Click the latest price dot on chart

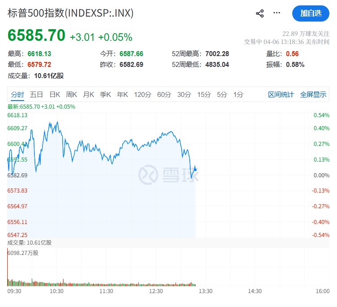point(195,169)
